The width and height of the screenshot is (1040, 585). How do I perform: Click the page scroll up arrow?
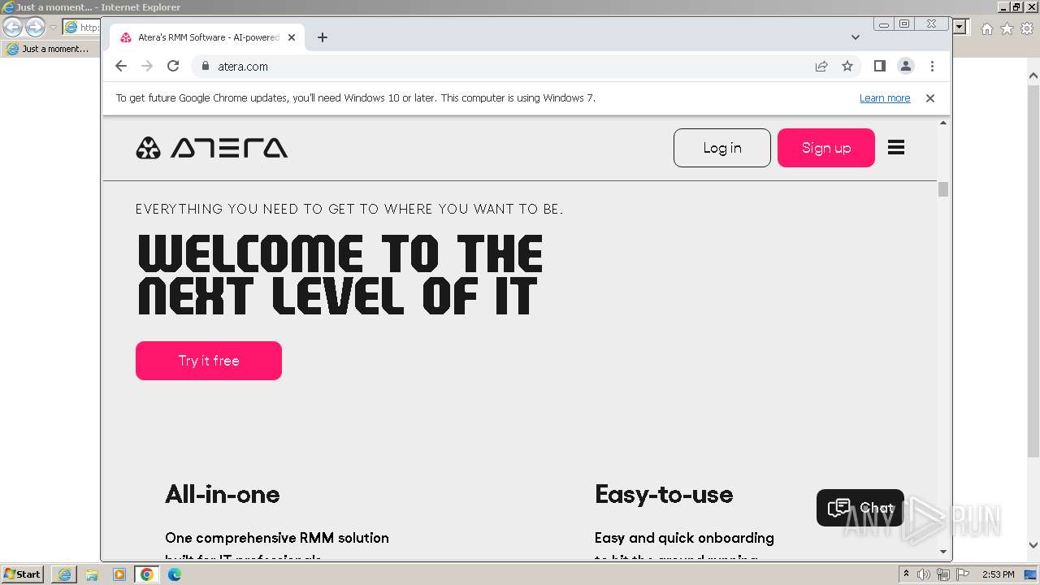[x=943, y=123]
